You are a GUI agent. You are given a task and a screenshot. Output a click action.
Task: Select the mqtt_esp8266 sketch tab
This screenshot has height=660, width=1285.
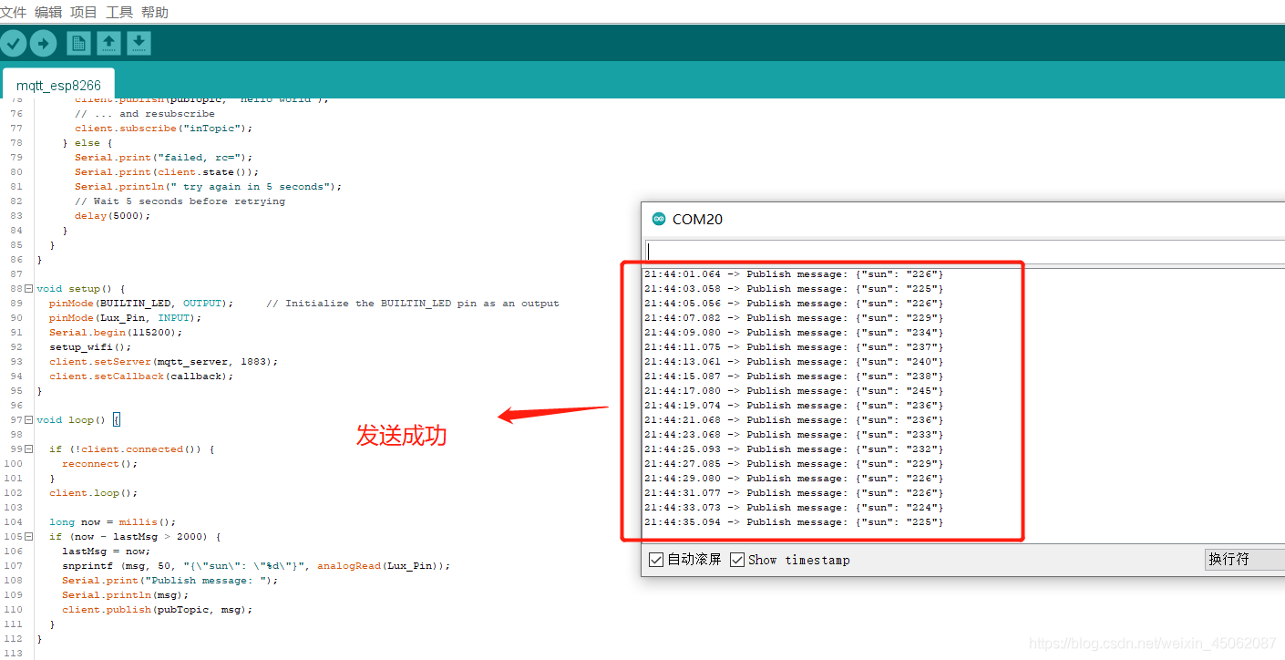tap(58, 85)
